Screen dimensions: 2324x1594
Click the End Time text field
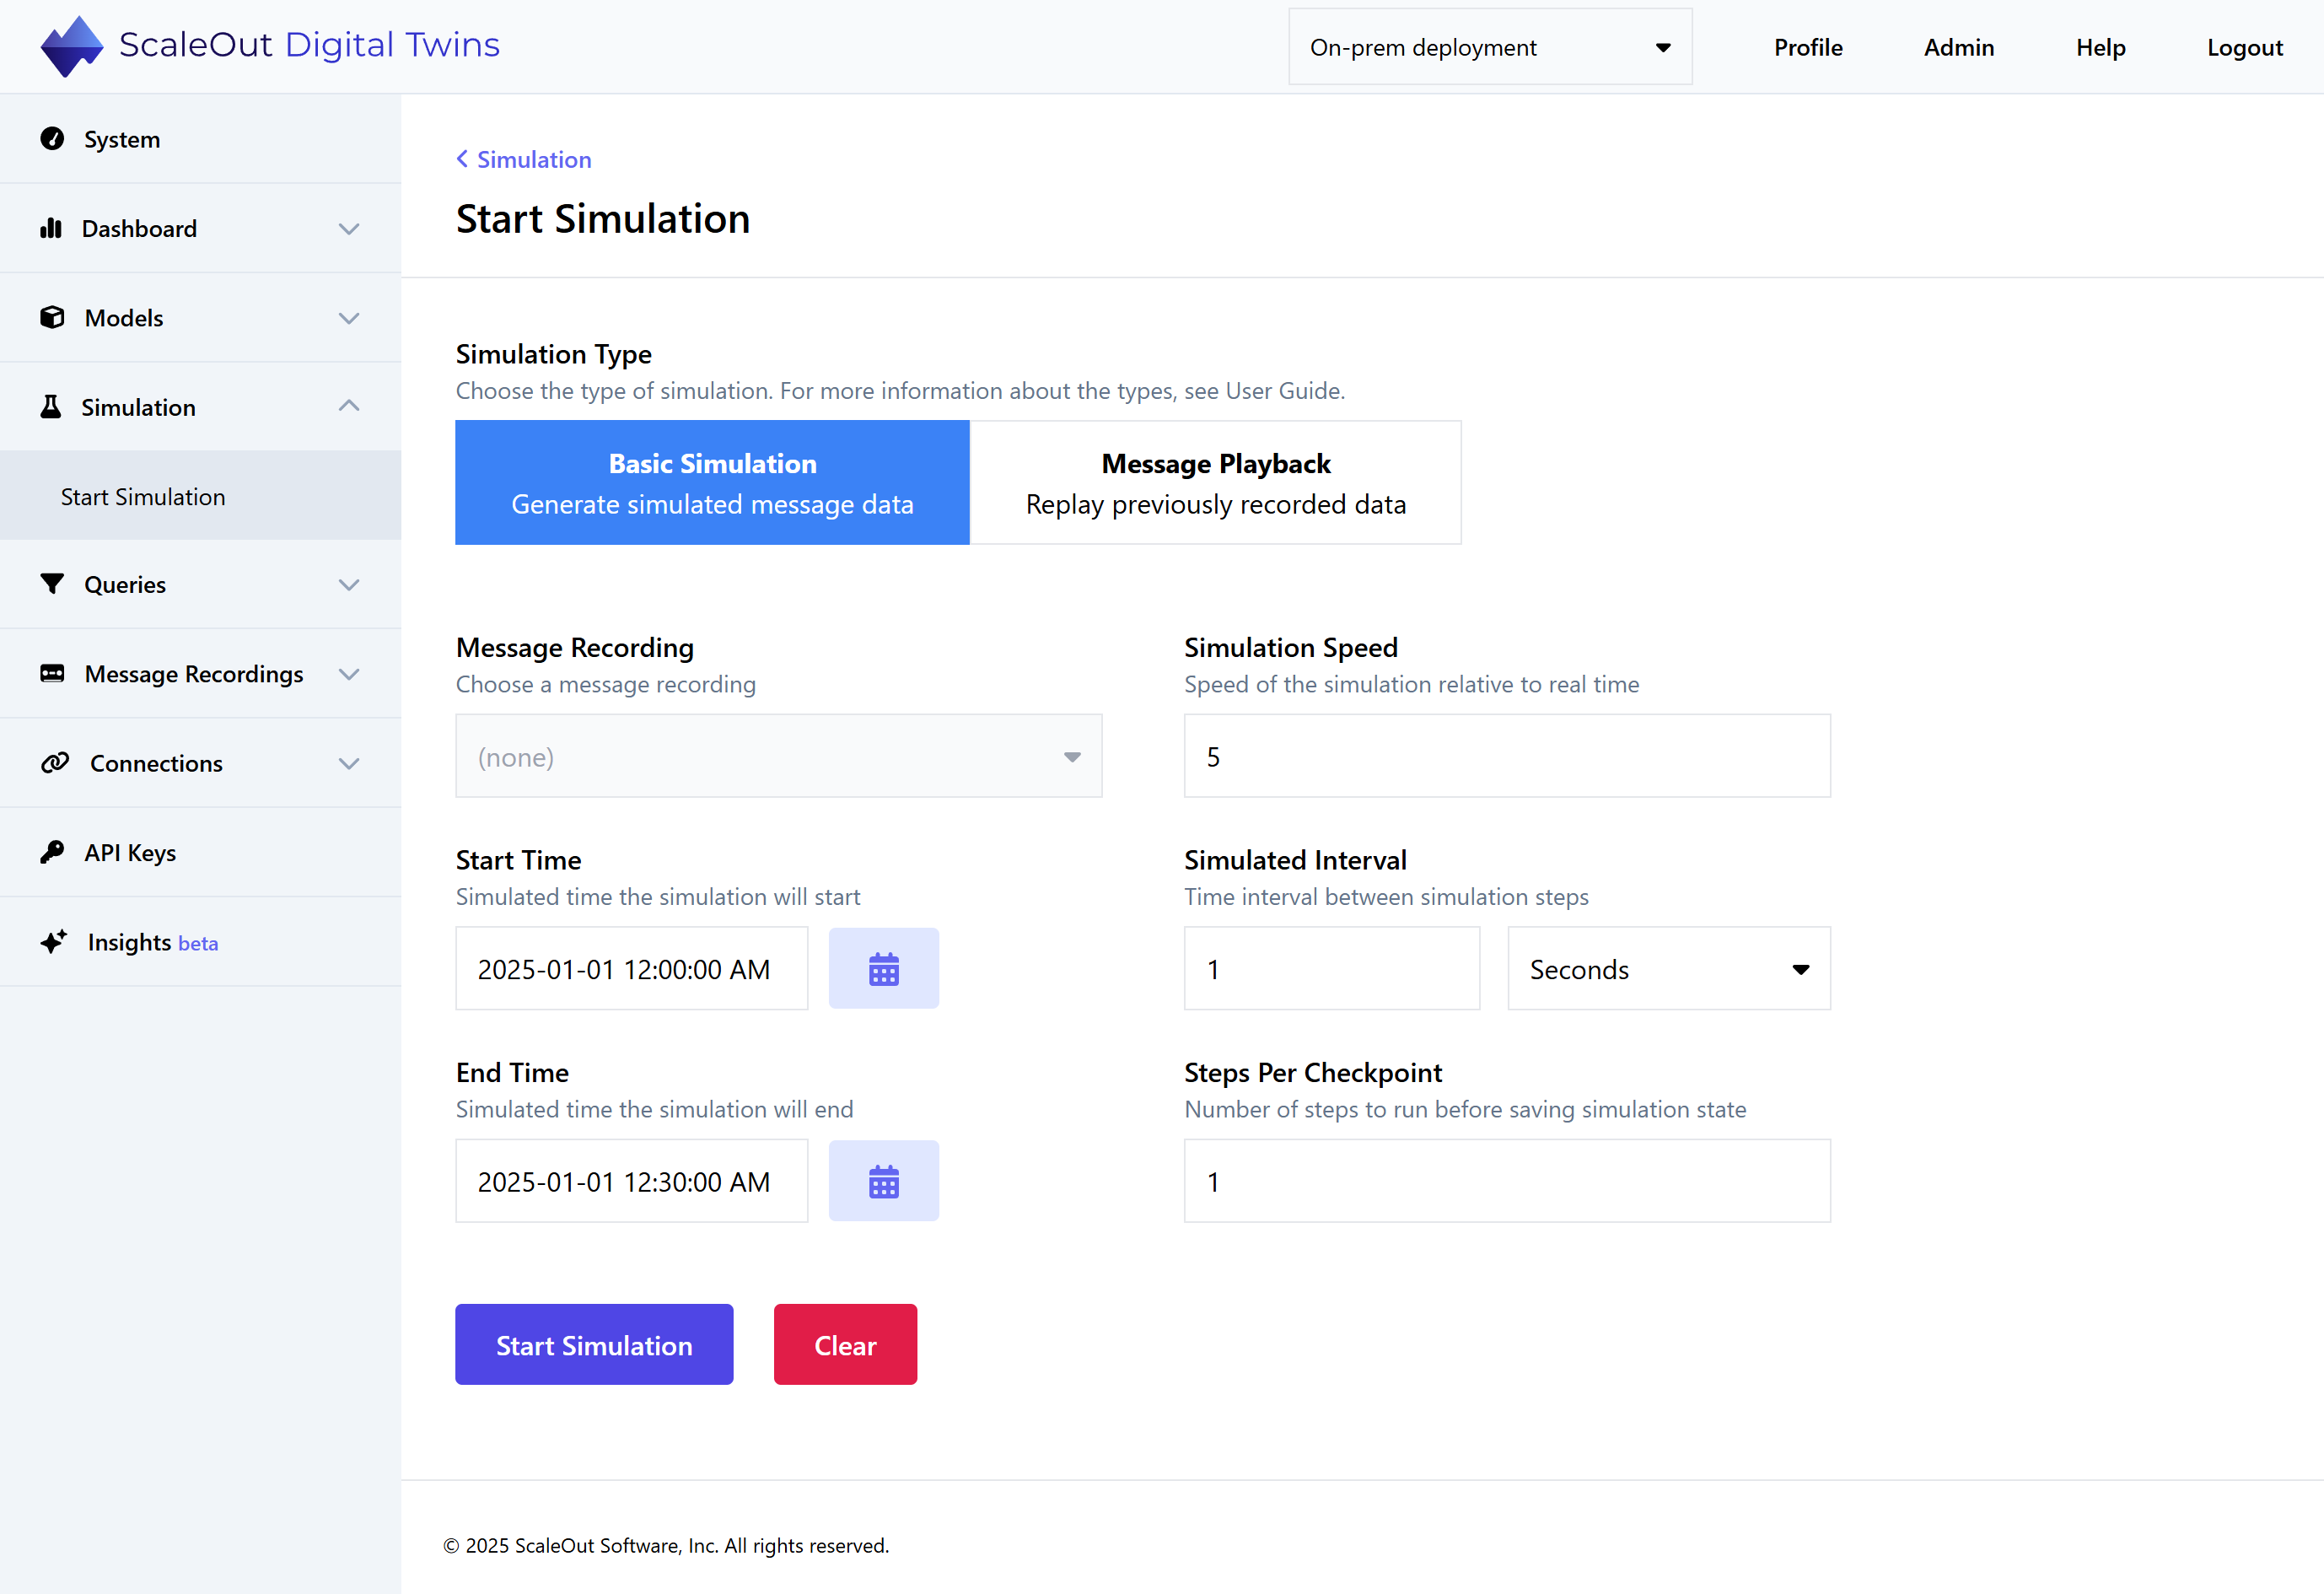pyautogui.click(x=632, y=1181)
